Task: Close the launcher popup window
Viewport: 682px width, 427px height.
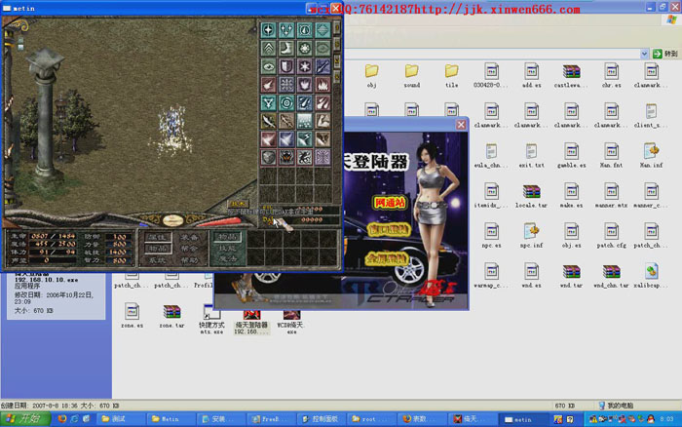Action: click(461, 125)
